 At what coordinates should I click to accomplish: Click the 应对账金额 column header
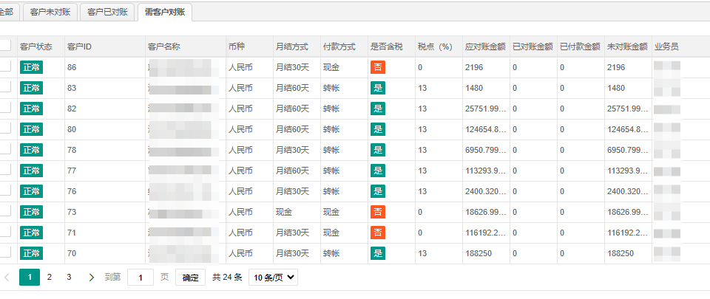point(485,47)
